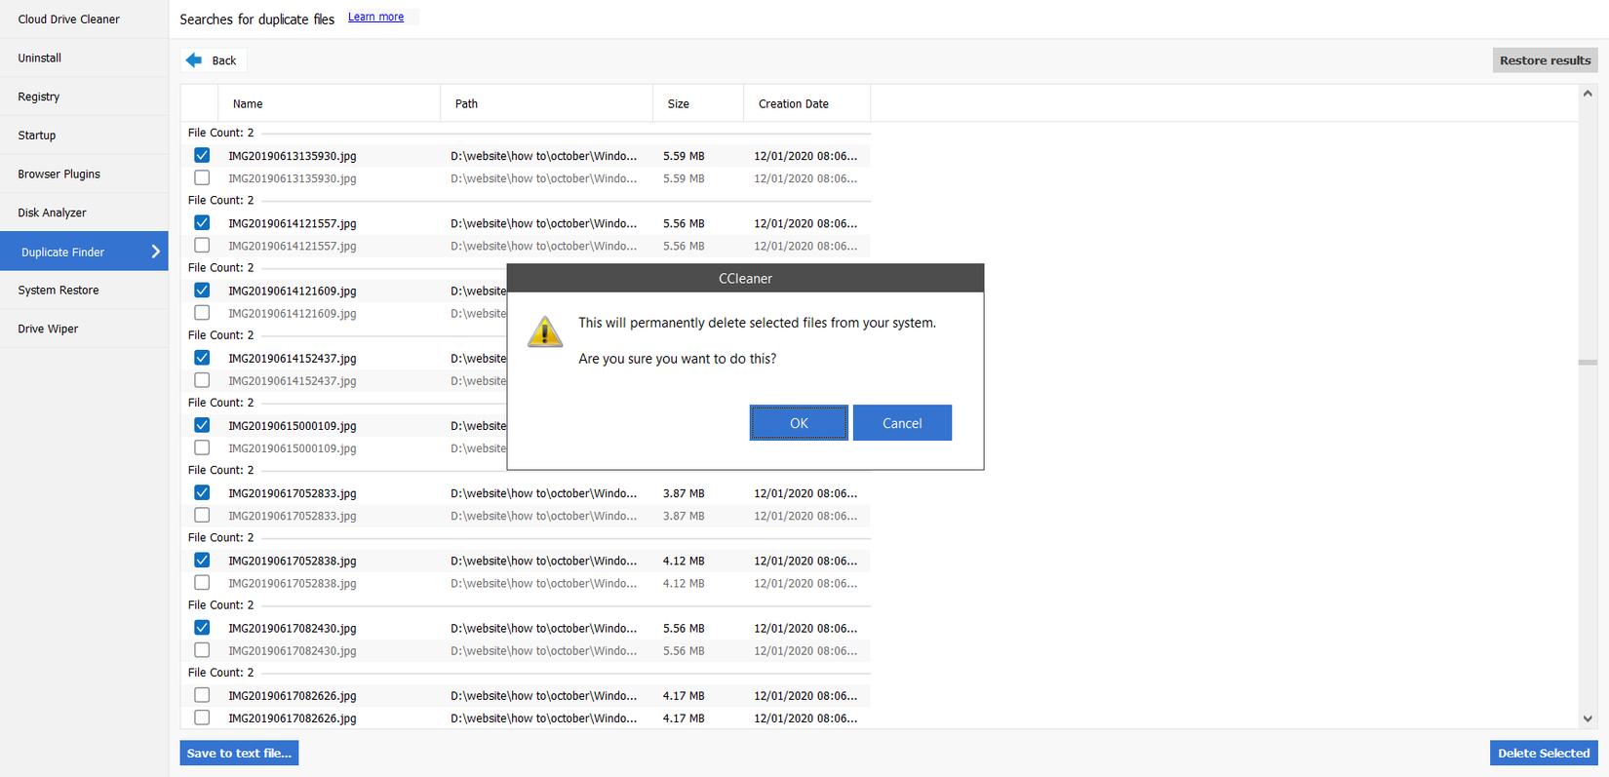Open Cloud Drive Cleaner
Image resolution: width=1609 pixels, height=777 pixels.
(68, 19)
